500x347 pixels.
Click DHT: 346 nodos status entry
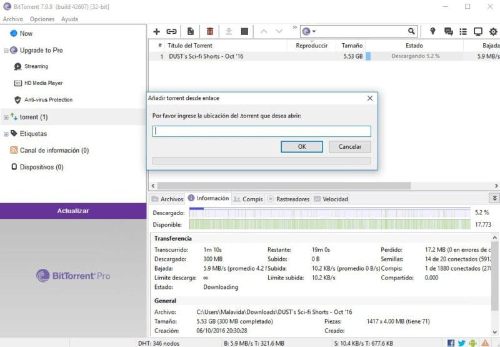point(159,343)
